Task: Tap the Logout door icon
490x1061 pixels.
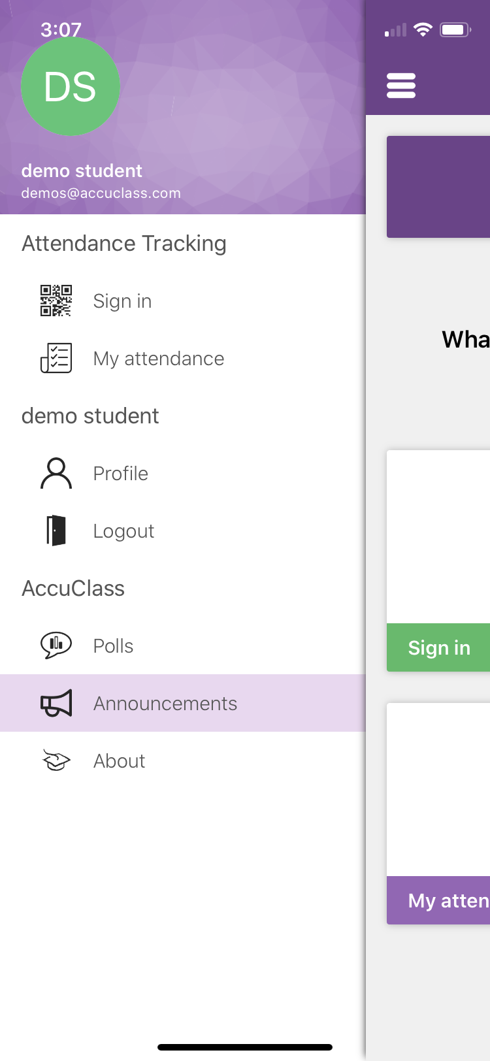Action: [x=56, y=530]
